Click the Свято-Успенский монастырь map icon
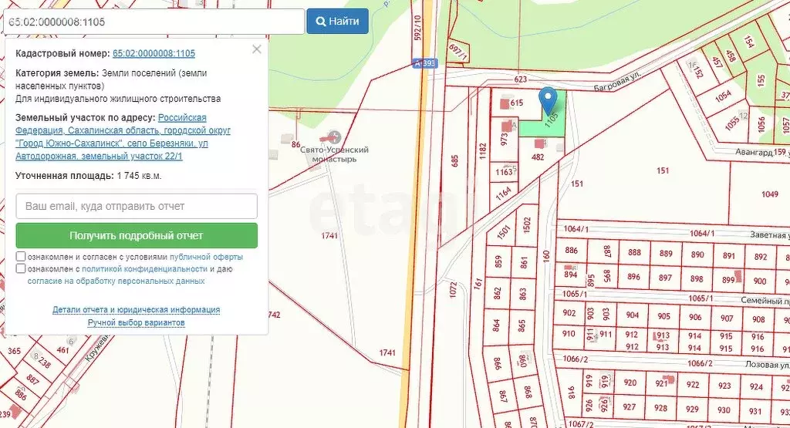Image resolution: width=790 pixels, height=428 pixels. pos(333,136)
